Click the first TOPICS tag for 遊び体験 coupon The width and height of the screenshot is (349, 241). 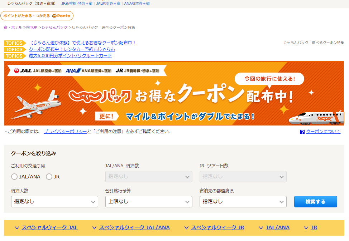(x=15, y=43)
